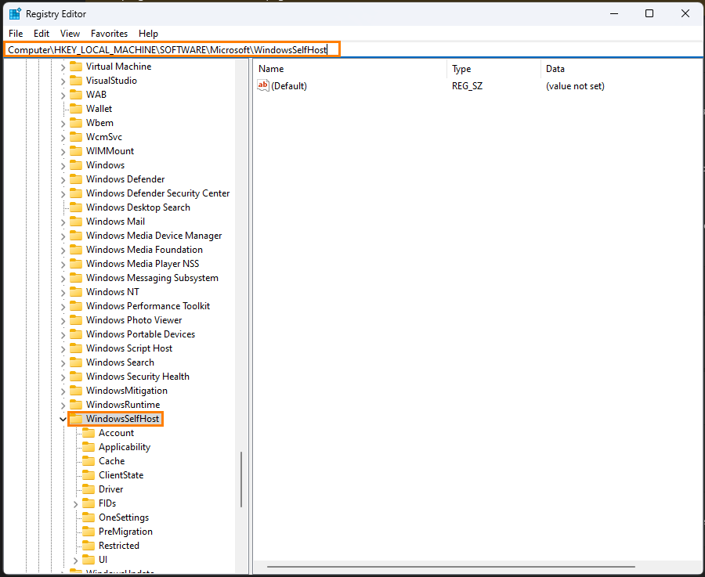Click the WindowsMitigation folder icon
Screen dimensions: 705x577
pyautogui.click(x=76, y=391)
